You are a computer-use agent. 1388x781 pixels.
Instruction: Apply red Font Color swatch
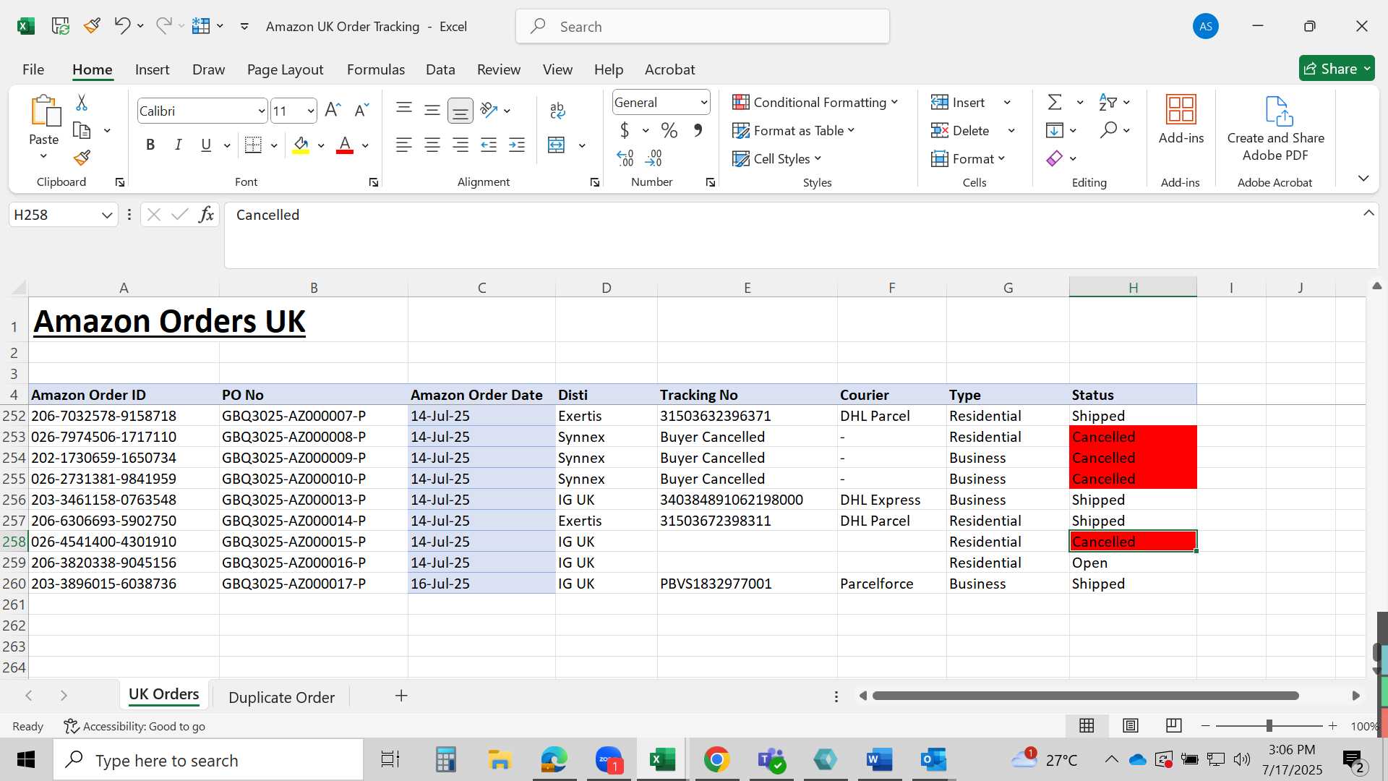pos(346,145)
